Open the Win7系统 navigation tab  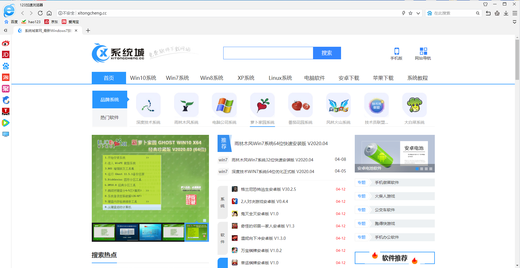coord(178,78)
